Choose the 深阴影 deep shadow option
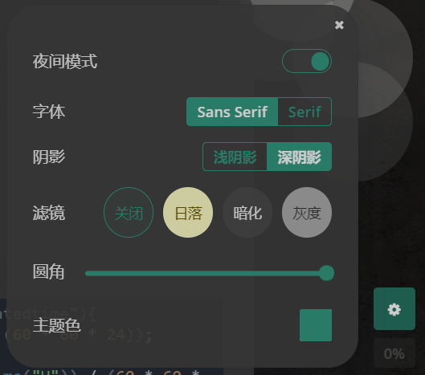This screenshot has height=375, width=425. point(299,157)
